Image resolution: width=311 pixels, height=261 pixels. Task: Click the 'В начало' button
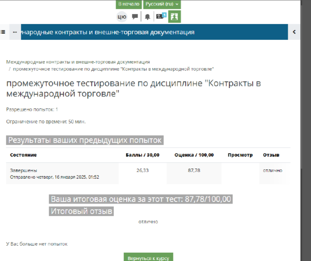click(x=129, y=4)
